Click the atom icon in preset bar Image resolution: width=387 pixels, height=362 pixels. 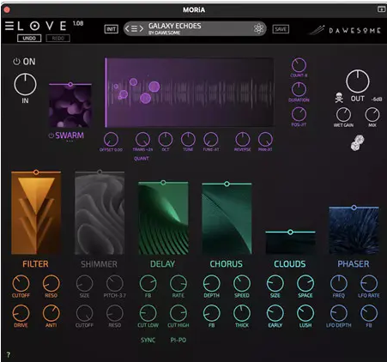[x=258, y=28]
